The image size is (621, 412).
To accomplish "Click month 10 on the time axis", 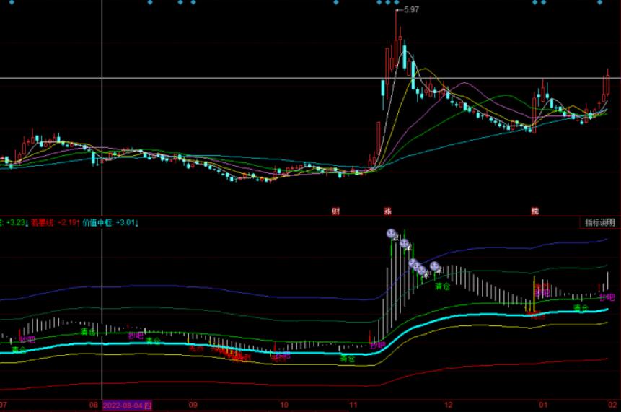I will tap(284, 406).
